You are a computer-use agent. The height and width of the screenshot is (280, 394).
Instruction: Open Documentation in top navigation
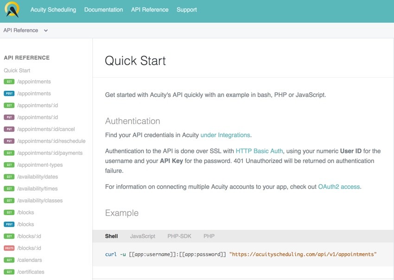(x=103, y=10)
